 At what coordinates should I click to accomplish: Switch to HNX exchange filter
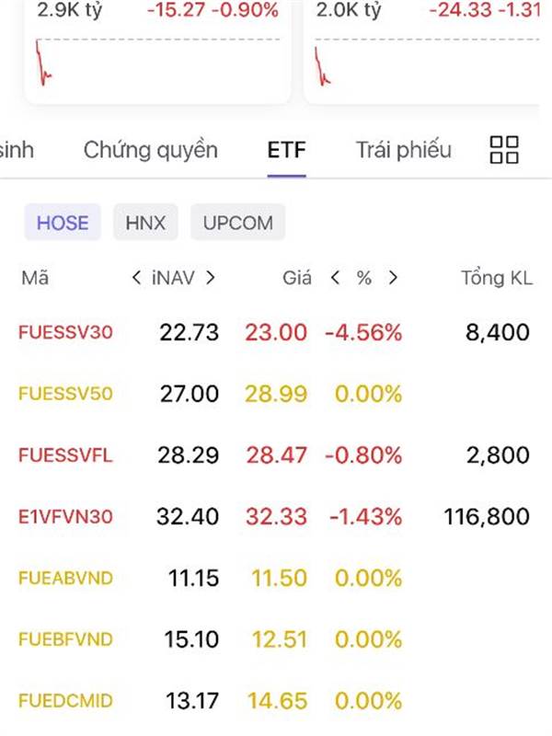(x=145, y=223)
